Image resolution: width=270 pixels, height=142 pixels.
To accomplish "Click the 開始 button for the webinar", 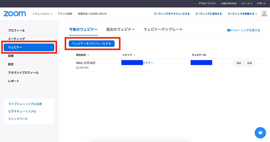I will click(x=239, y=63).
